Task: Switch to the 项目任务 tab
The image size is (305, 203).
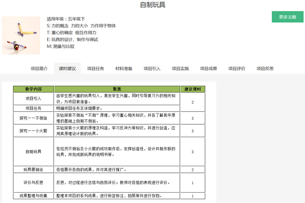Action: click(x=96, y=68)
